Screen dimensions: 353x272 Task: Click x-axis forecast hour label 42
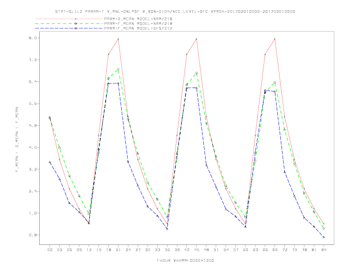click(x=187, y=250)
